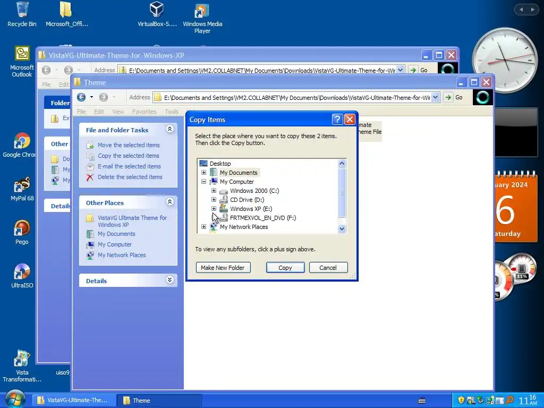Open Windows Media Player shortcut
The image size is (544, 408).
coord(202,18)
